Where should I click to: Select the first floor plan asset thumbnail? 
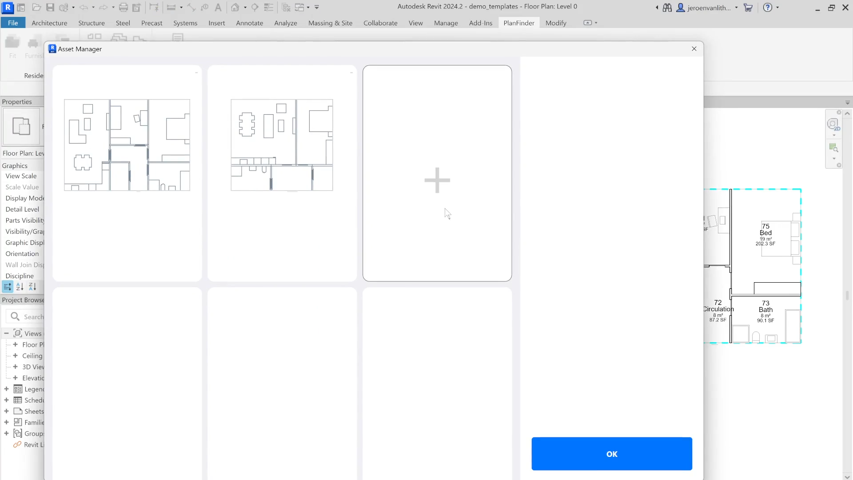tap(127, 145)
